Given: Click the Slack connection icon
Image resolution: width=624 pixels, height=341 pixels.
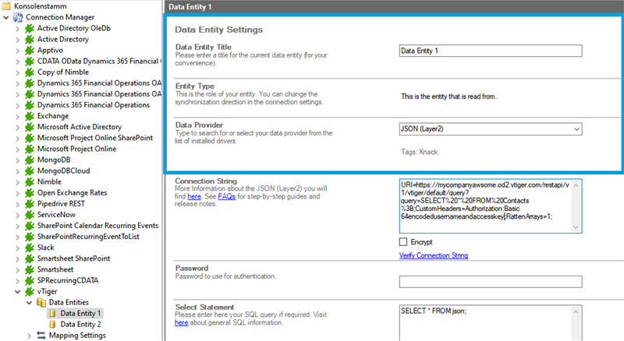Looking at the screenshot, I should 30,247.
